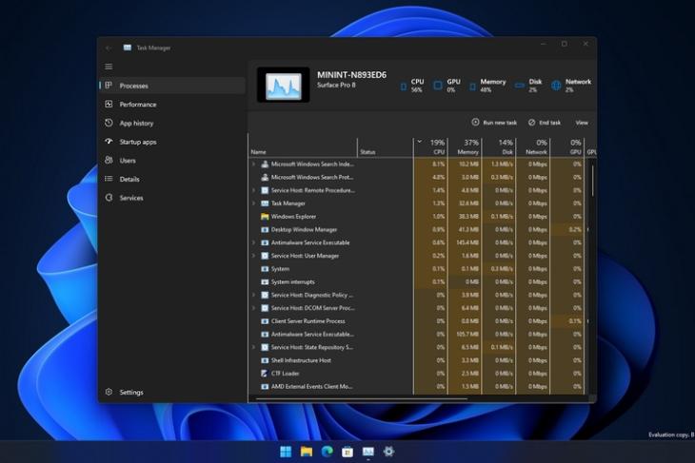The width and height of the screenshot is (695, 463).
Task: Click Run new task button
Action: pos(494,123)
